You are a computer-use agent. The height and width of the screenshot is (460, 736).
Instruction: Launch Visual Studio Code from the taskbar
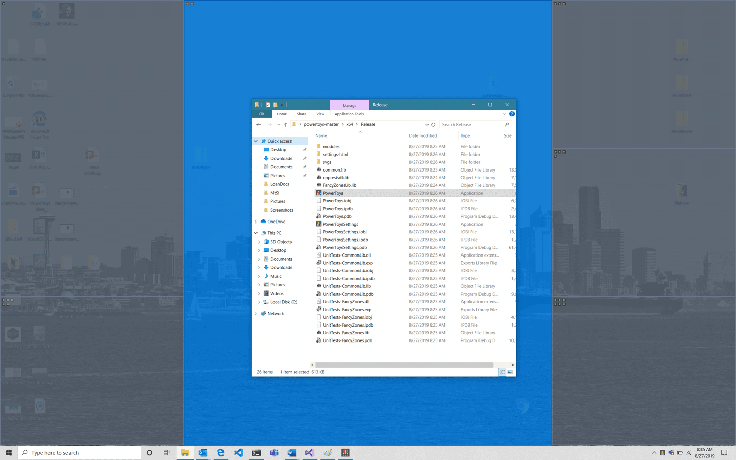(x=238, y=453)
